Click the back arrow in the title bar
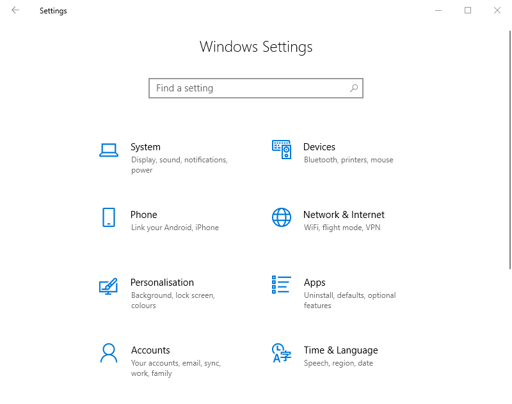This screenshot has width=512, height=404. point(15,10)
